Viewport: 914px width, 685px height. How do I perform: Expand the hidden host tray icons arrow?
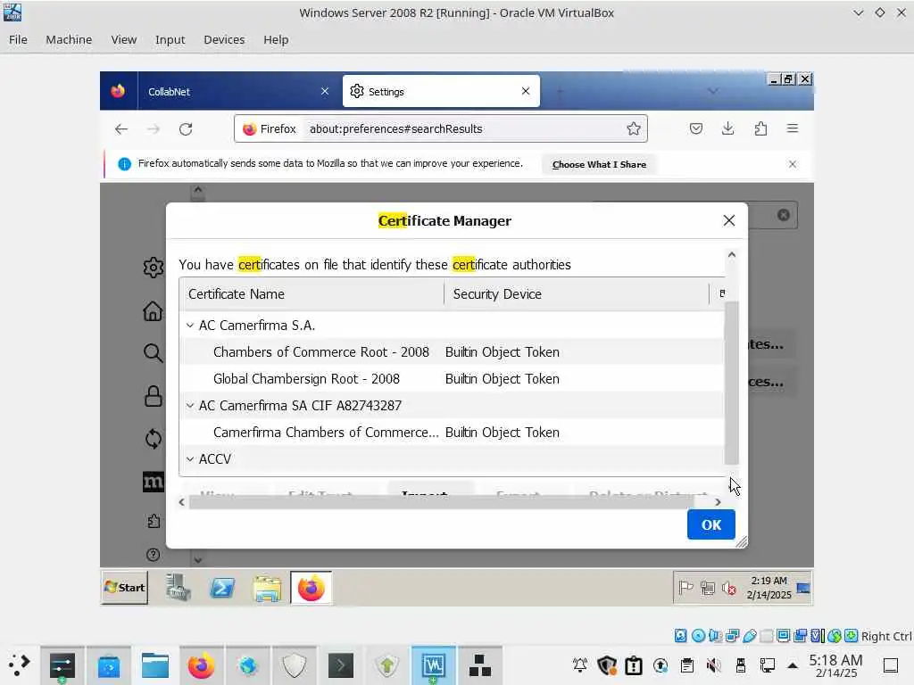[x=793, y=664]
